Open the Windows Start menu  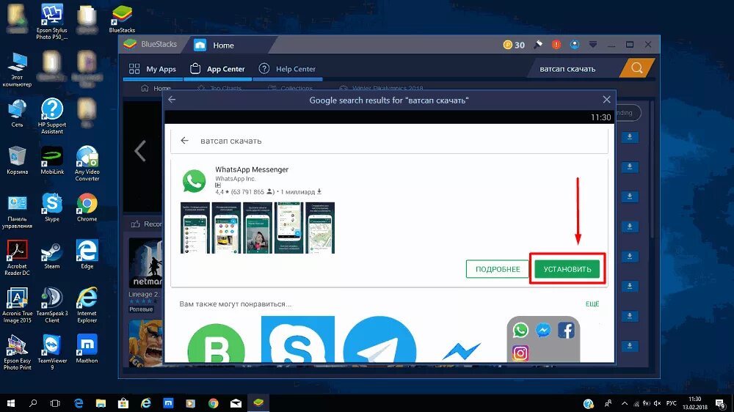point(10,402)
